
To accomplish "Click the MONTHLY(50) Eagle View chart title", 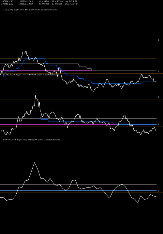I will tap(31, 140).
